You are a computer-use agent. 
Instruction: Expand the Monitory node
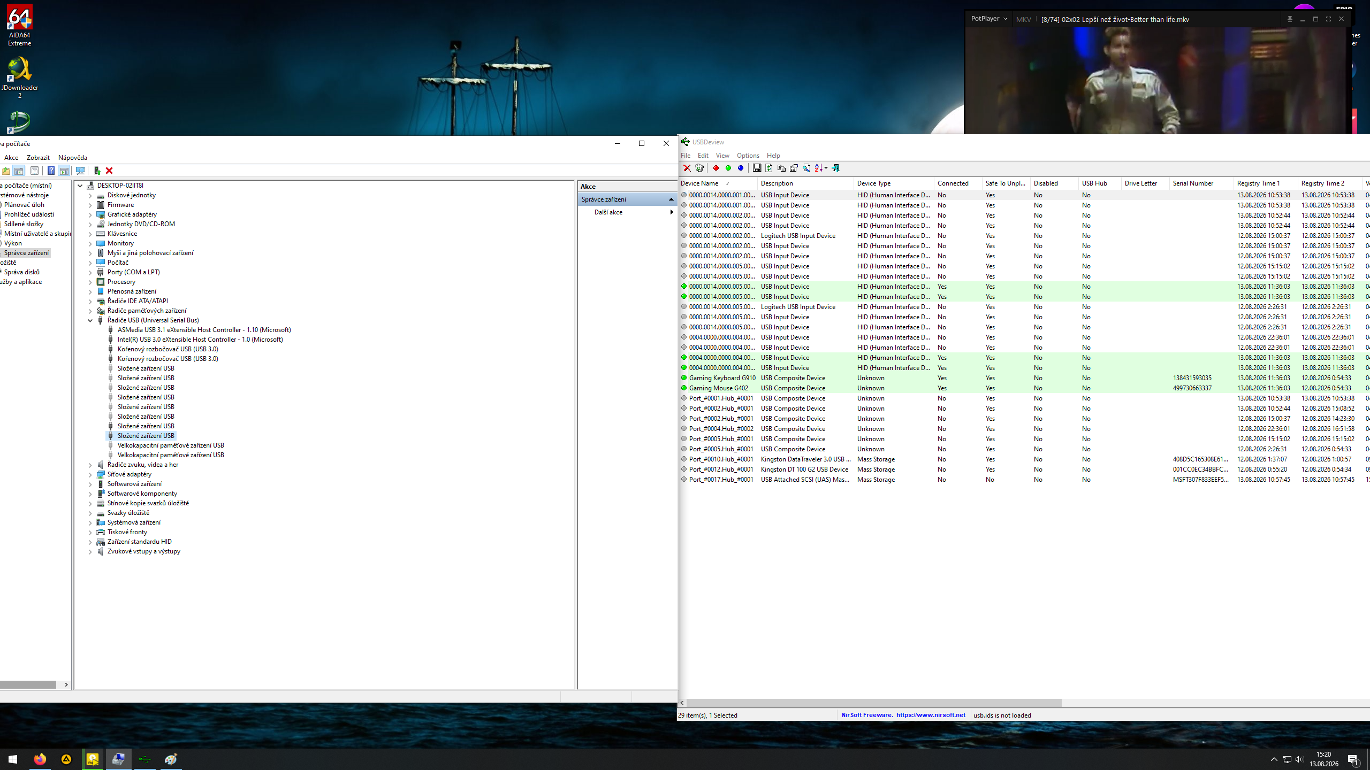tap(90, 244)
